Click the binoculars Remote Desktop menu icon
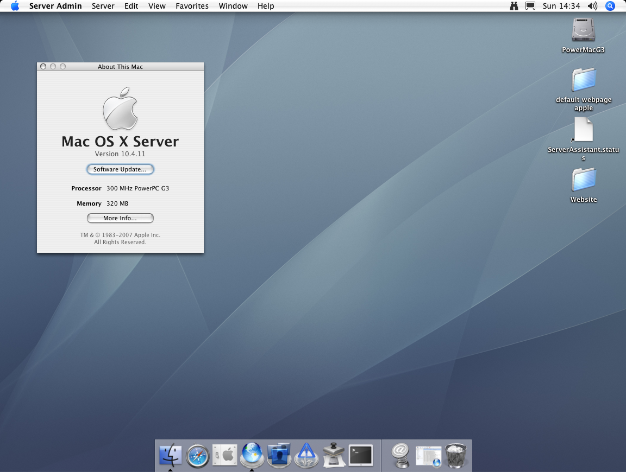This screenshot has height=472, width=626. point(514,6)
